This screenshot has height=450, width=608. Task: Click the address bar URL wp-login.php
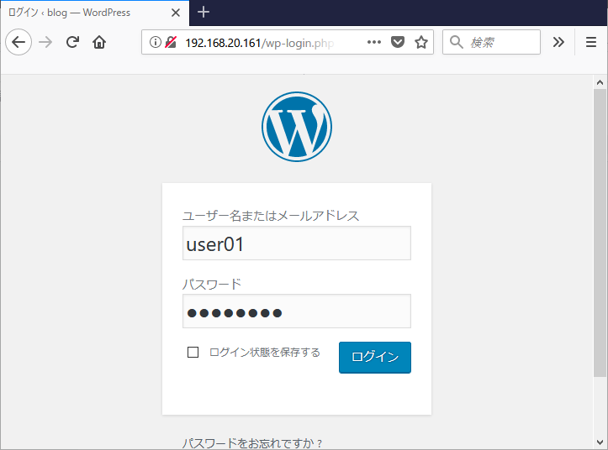(259, 43)
